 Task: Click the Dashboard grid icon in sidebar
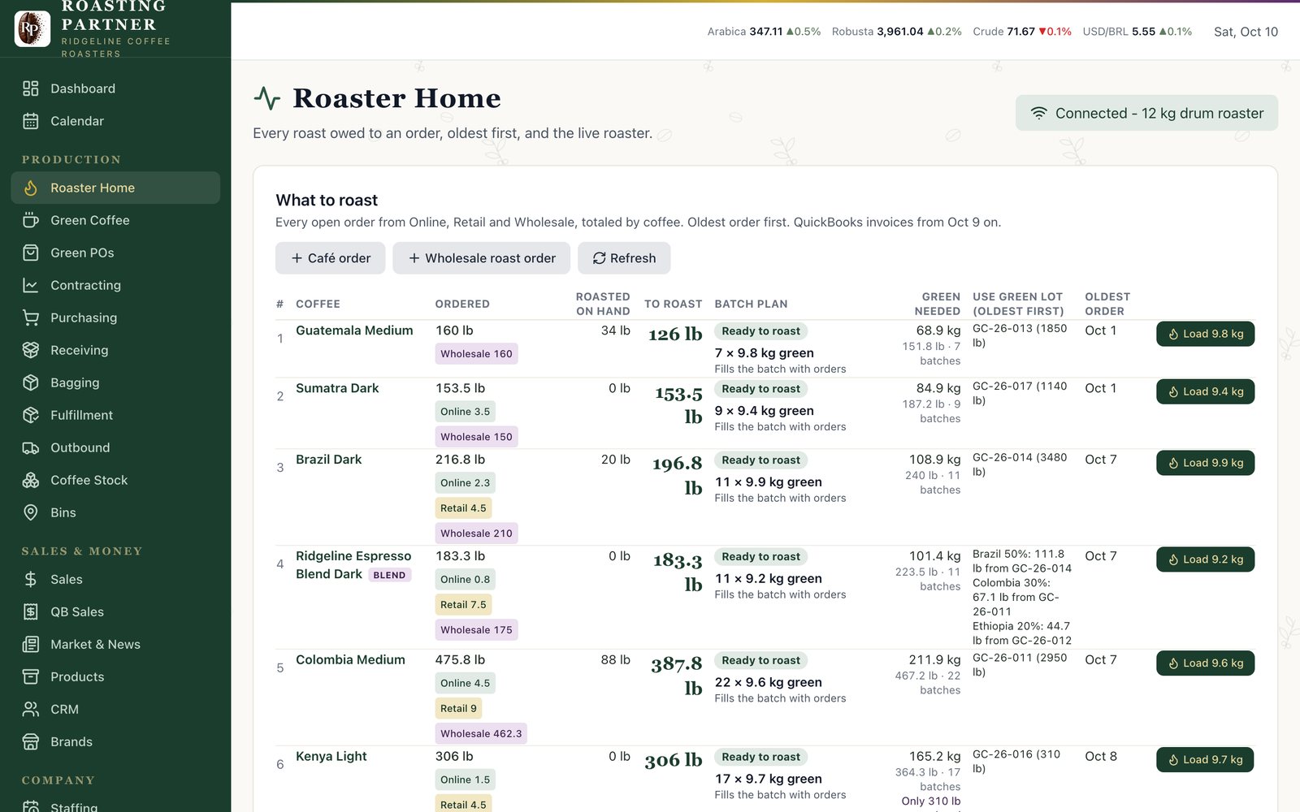pyautogui.click(x=31, y=89)
